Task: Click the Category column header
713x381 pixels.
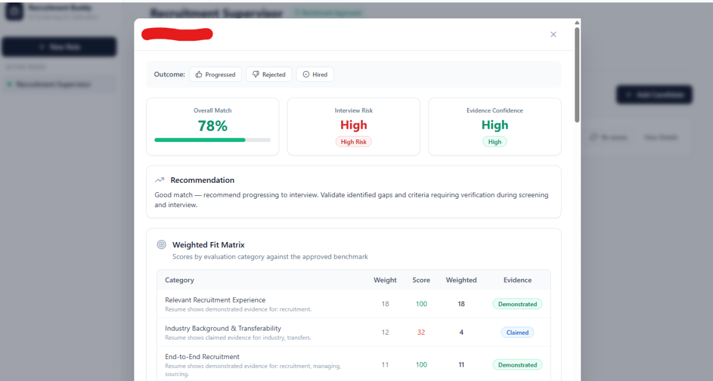Action: (x=179, y=280)
